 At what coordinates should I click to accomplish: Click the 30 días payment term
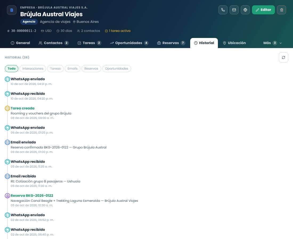[x=64, y=31]
